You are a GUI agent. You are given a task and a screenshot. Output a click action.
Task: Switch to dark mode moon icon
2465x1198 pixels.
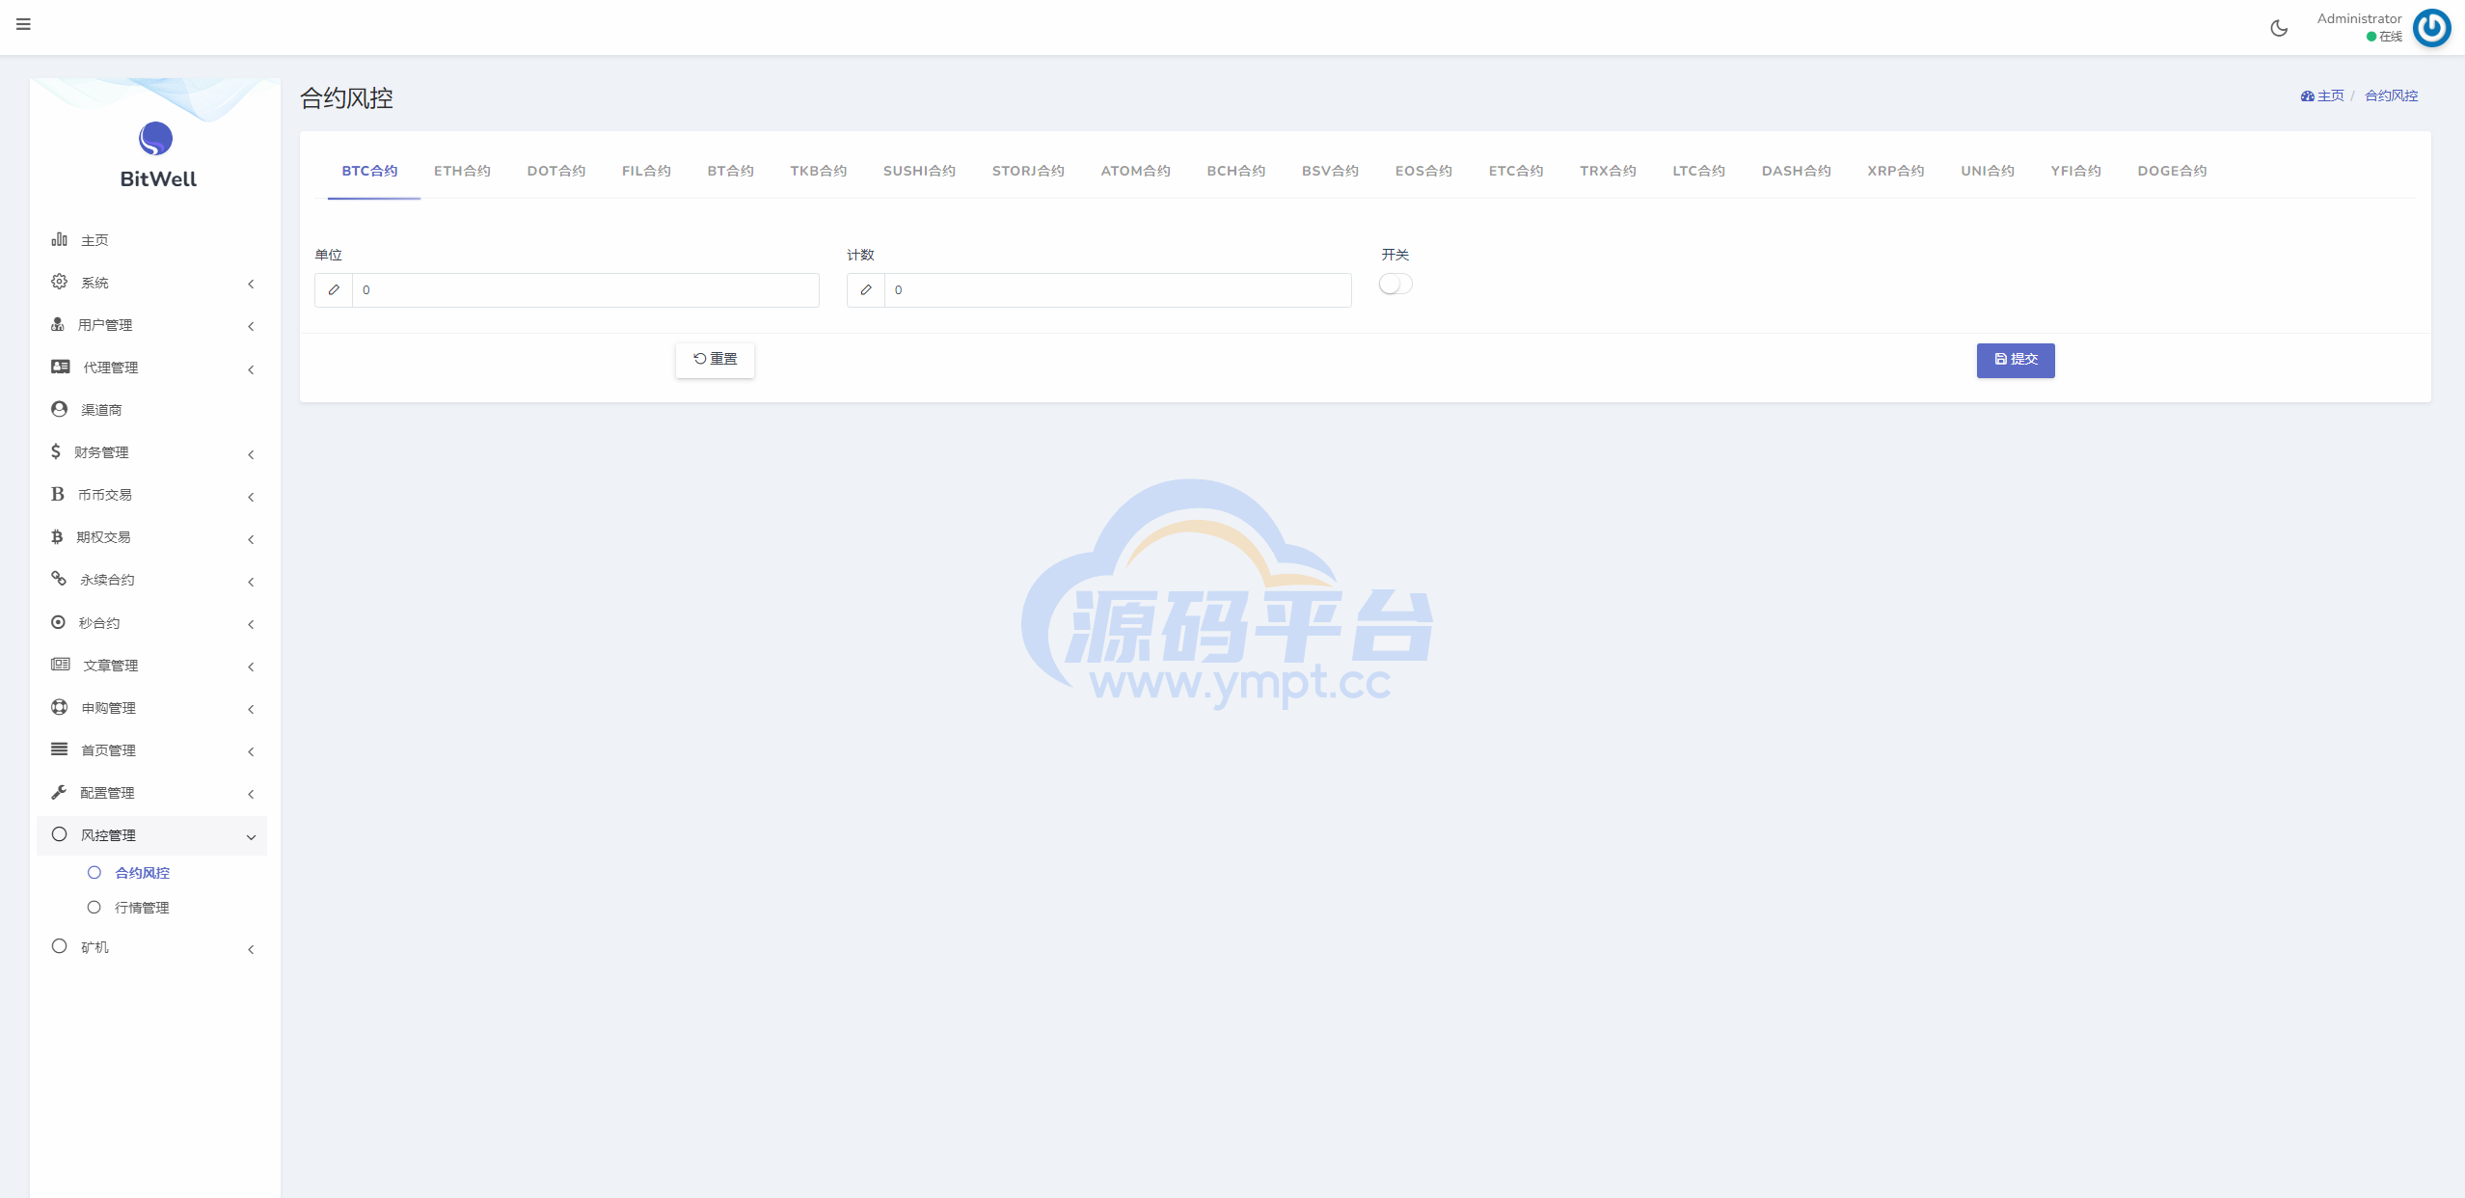tap(2279, 28)
